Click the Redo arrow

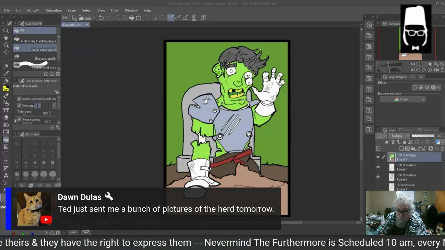pos(108,18)
